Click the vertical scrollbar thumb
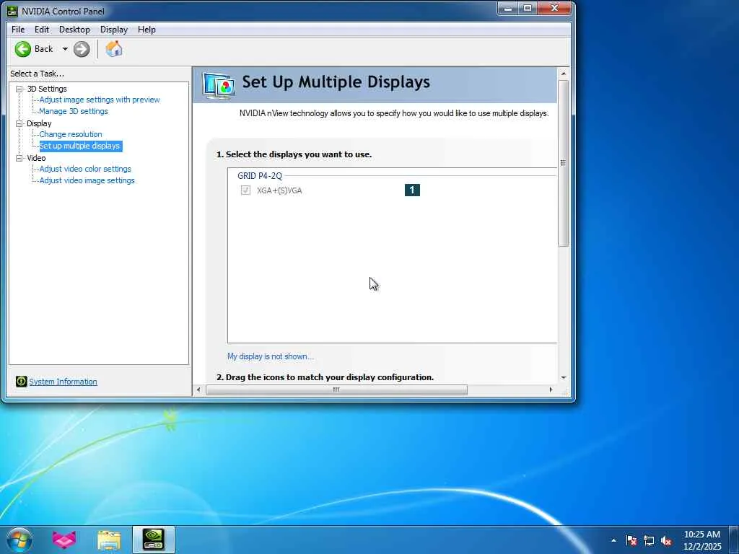The height and width of the screenshot is (554, 739). pyautogui.click(x=563, y=163)
